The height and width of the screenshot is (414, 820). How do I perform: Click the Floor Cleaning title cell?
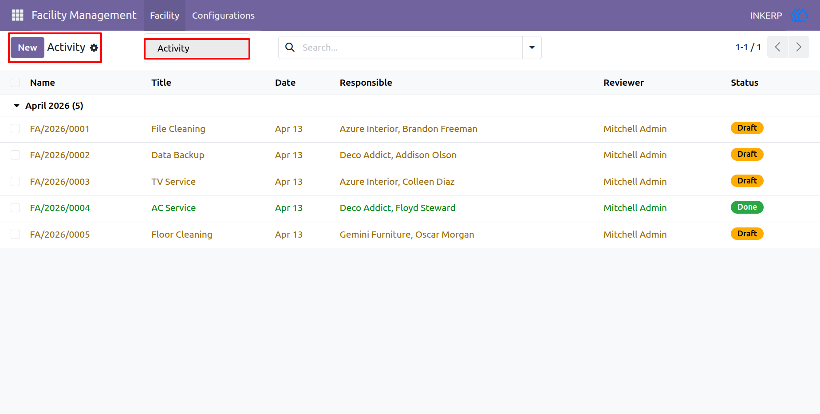(182, 235)
